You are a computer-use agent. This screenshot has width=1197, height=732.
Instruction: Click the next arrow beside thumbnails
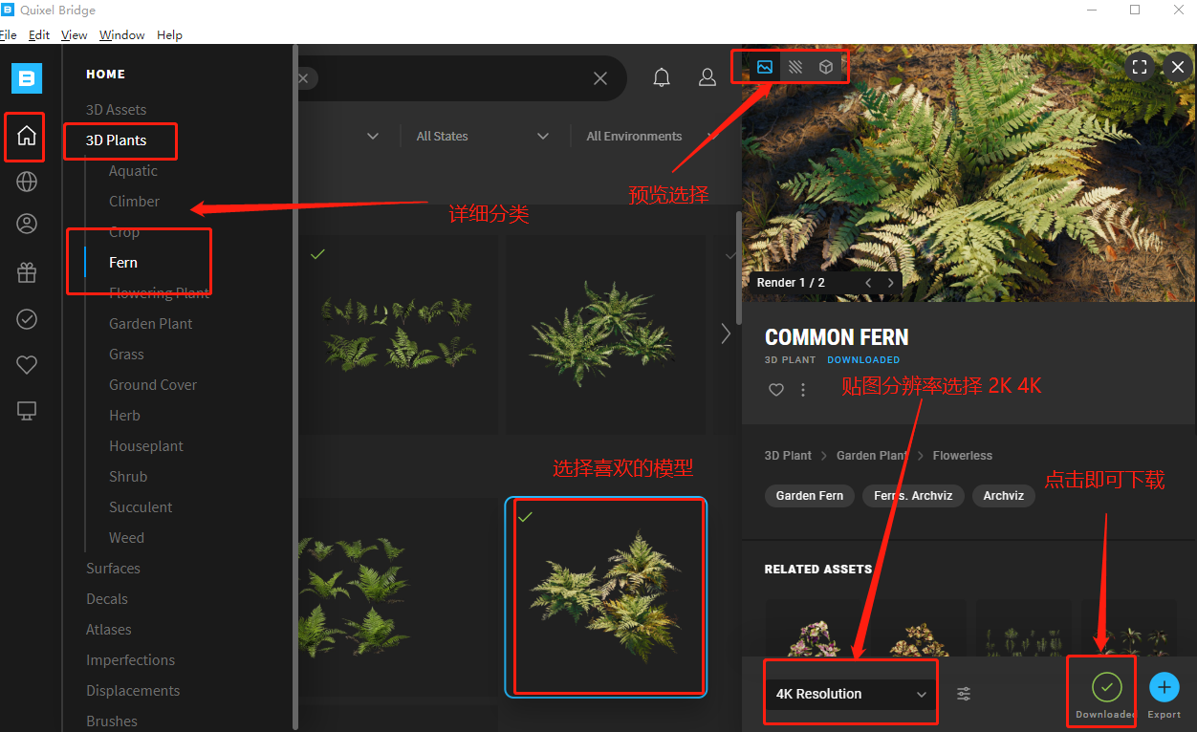click(726, 334)
